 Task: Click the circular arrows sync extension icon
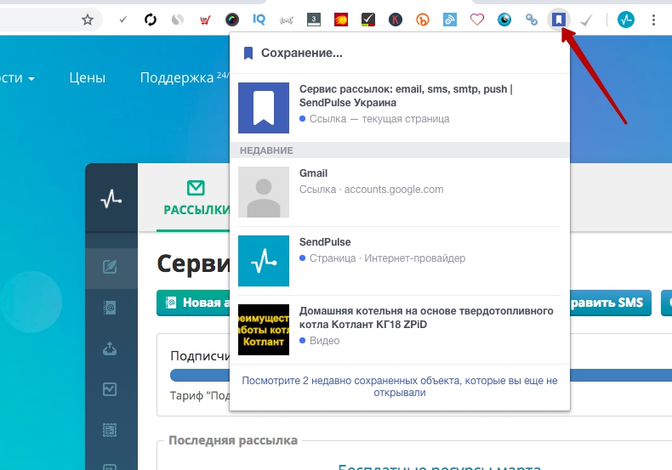click(151, 20)
